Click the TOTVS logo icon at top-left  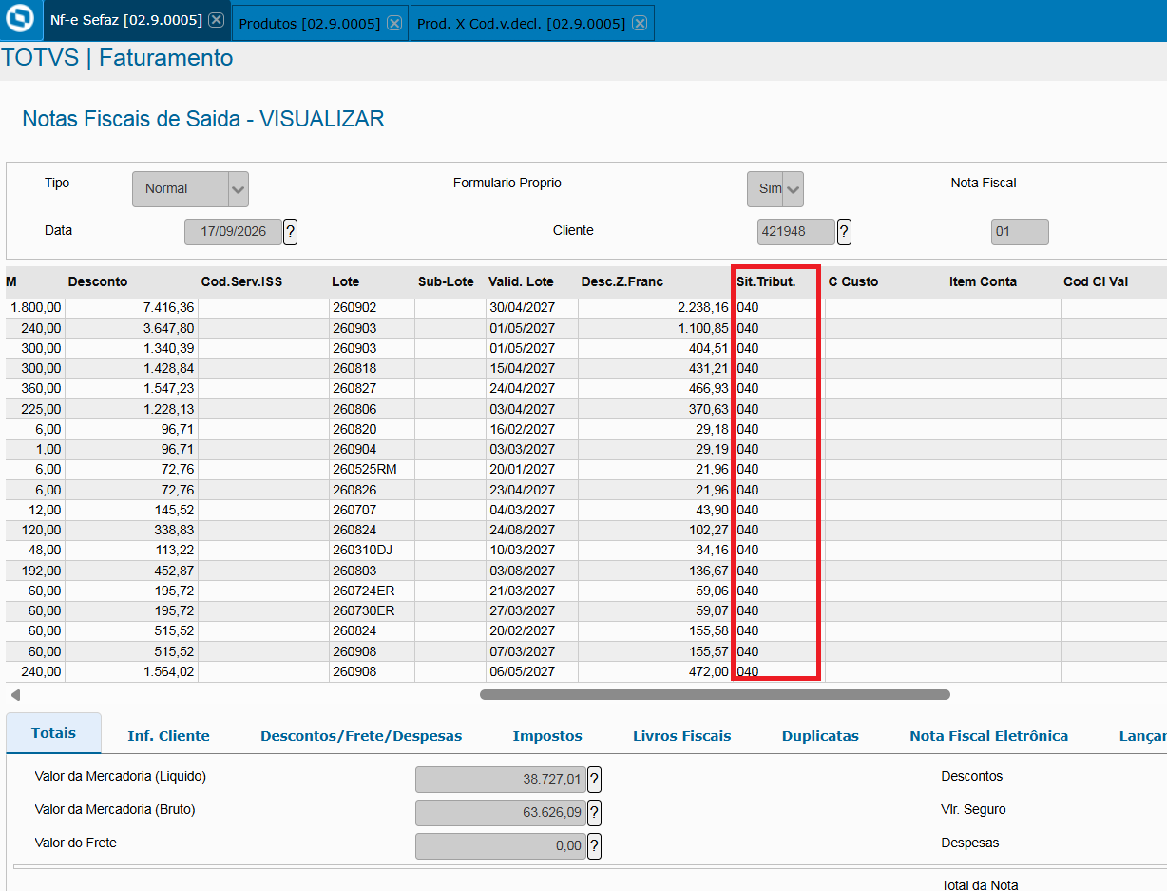[20, 20]
